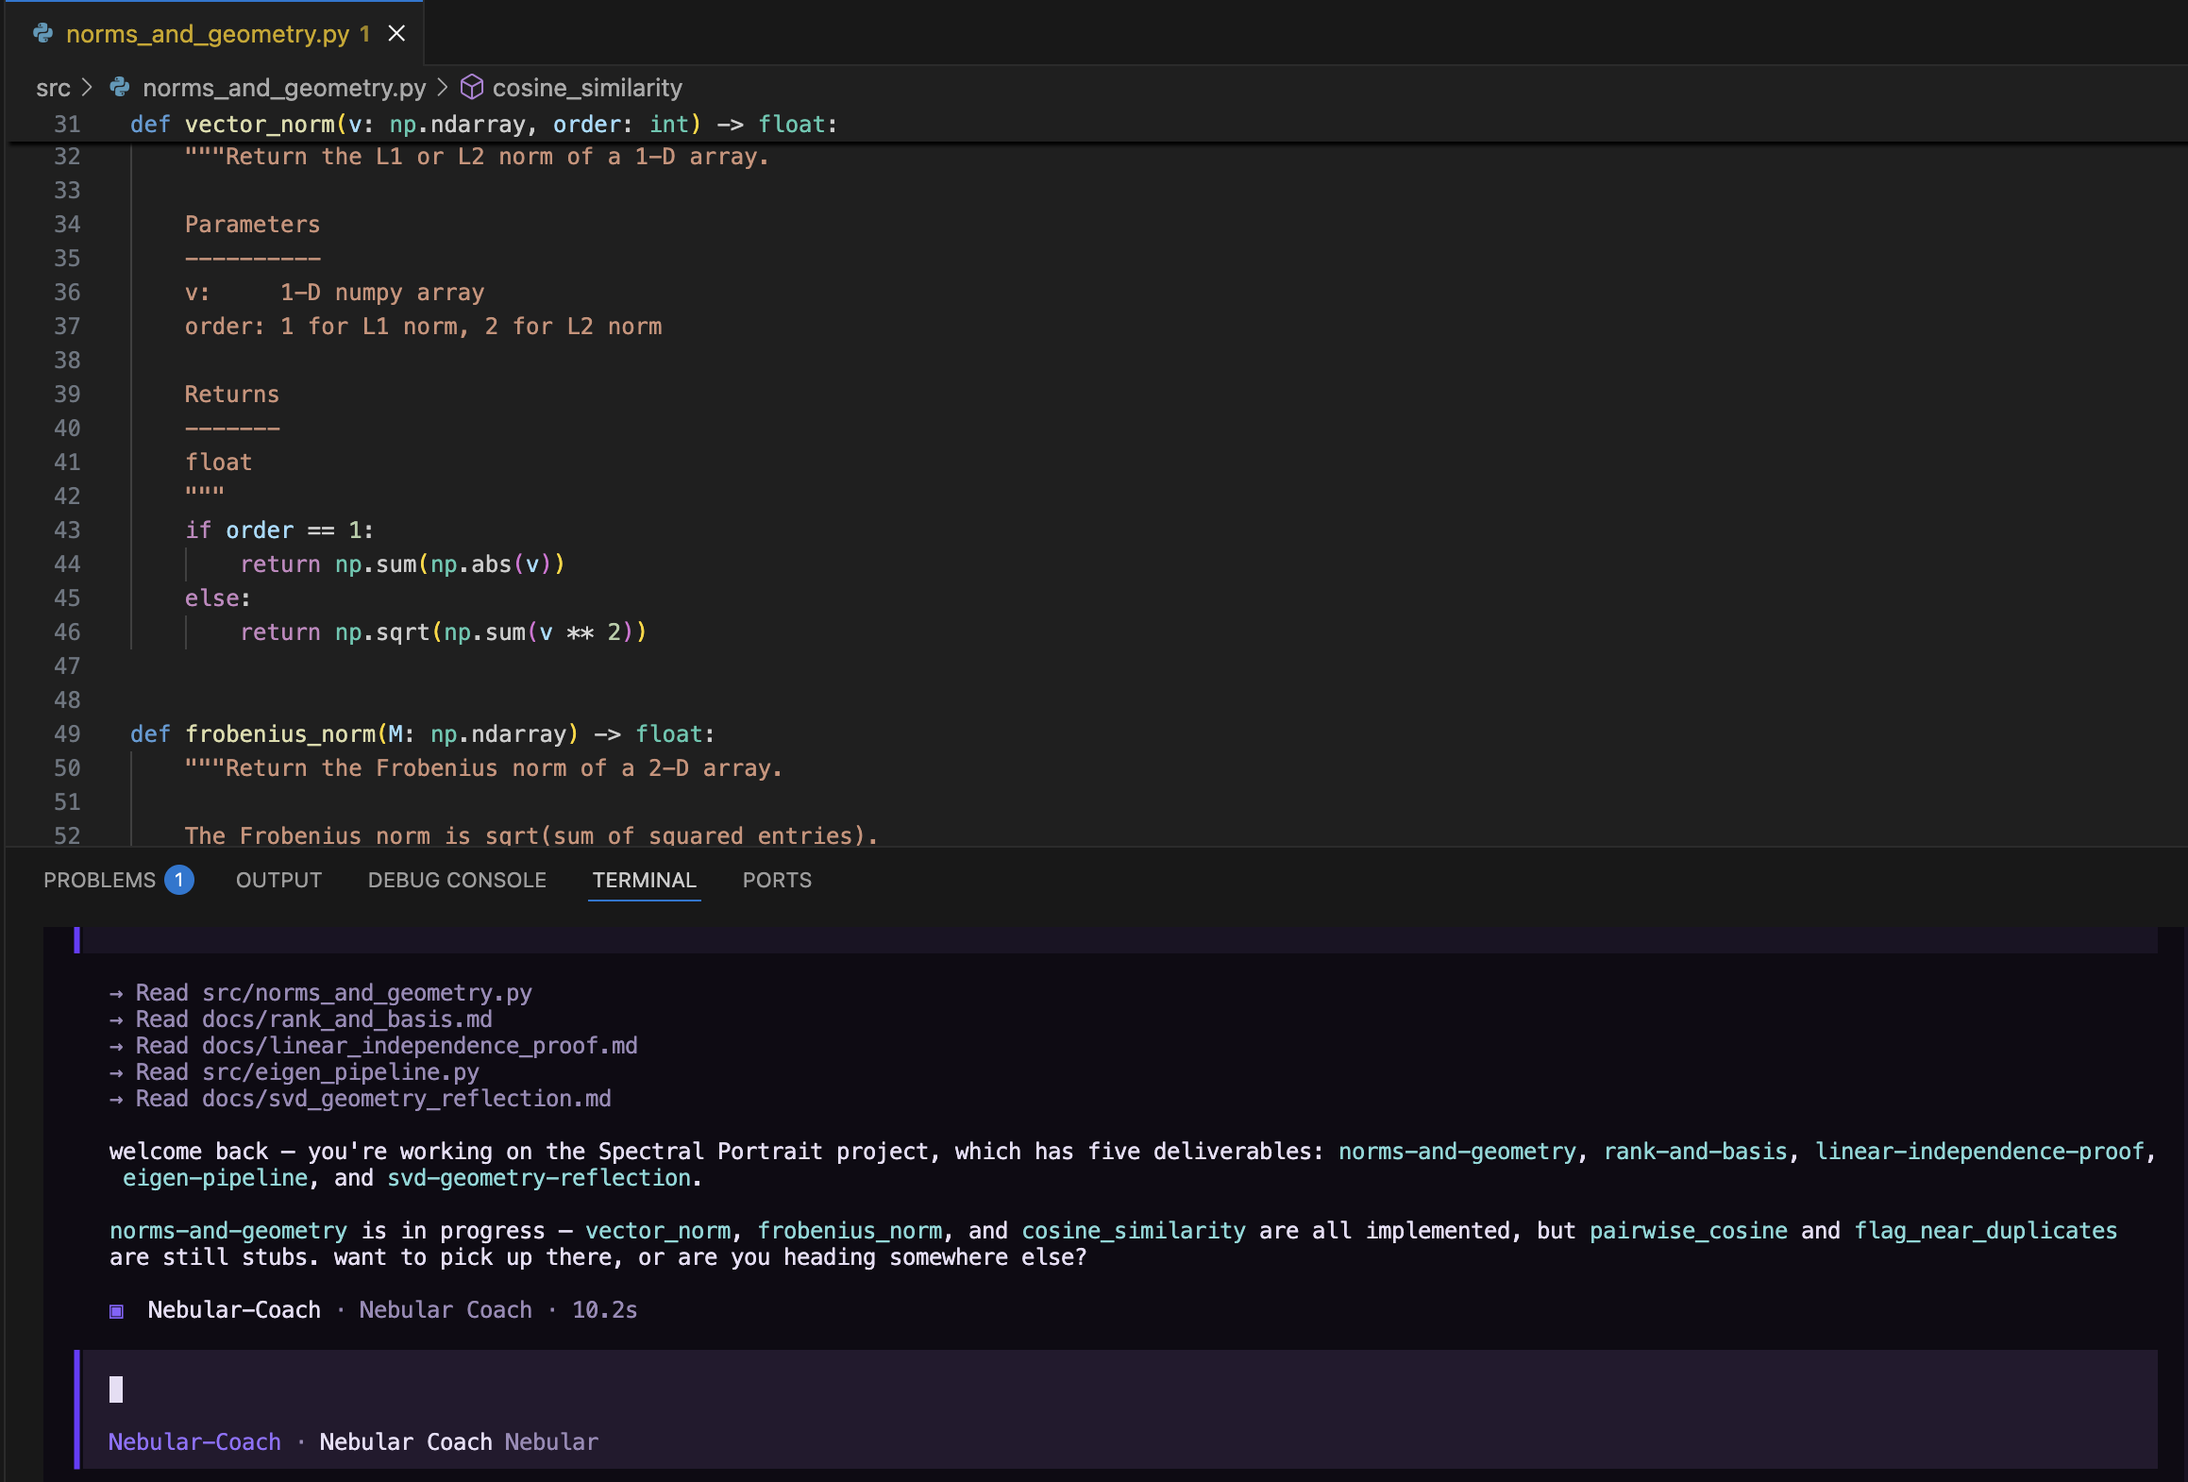The image size is (2188, 1482).
Task: Select the norms_and_geometry.py editor tab
Action: click(214, 34)
